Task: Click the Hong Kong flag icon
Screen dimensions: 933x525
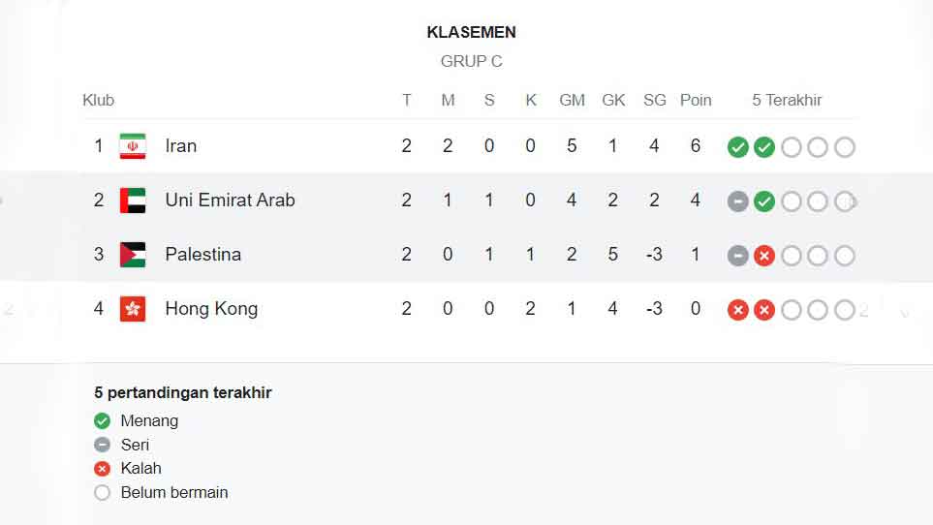Action: coord(133,309)
